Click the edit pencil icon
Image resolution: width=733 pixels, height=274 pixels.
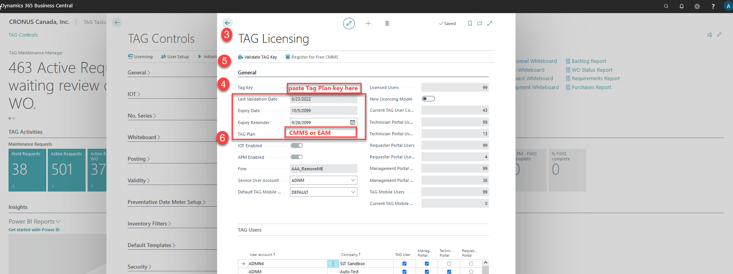(349, 24)
